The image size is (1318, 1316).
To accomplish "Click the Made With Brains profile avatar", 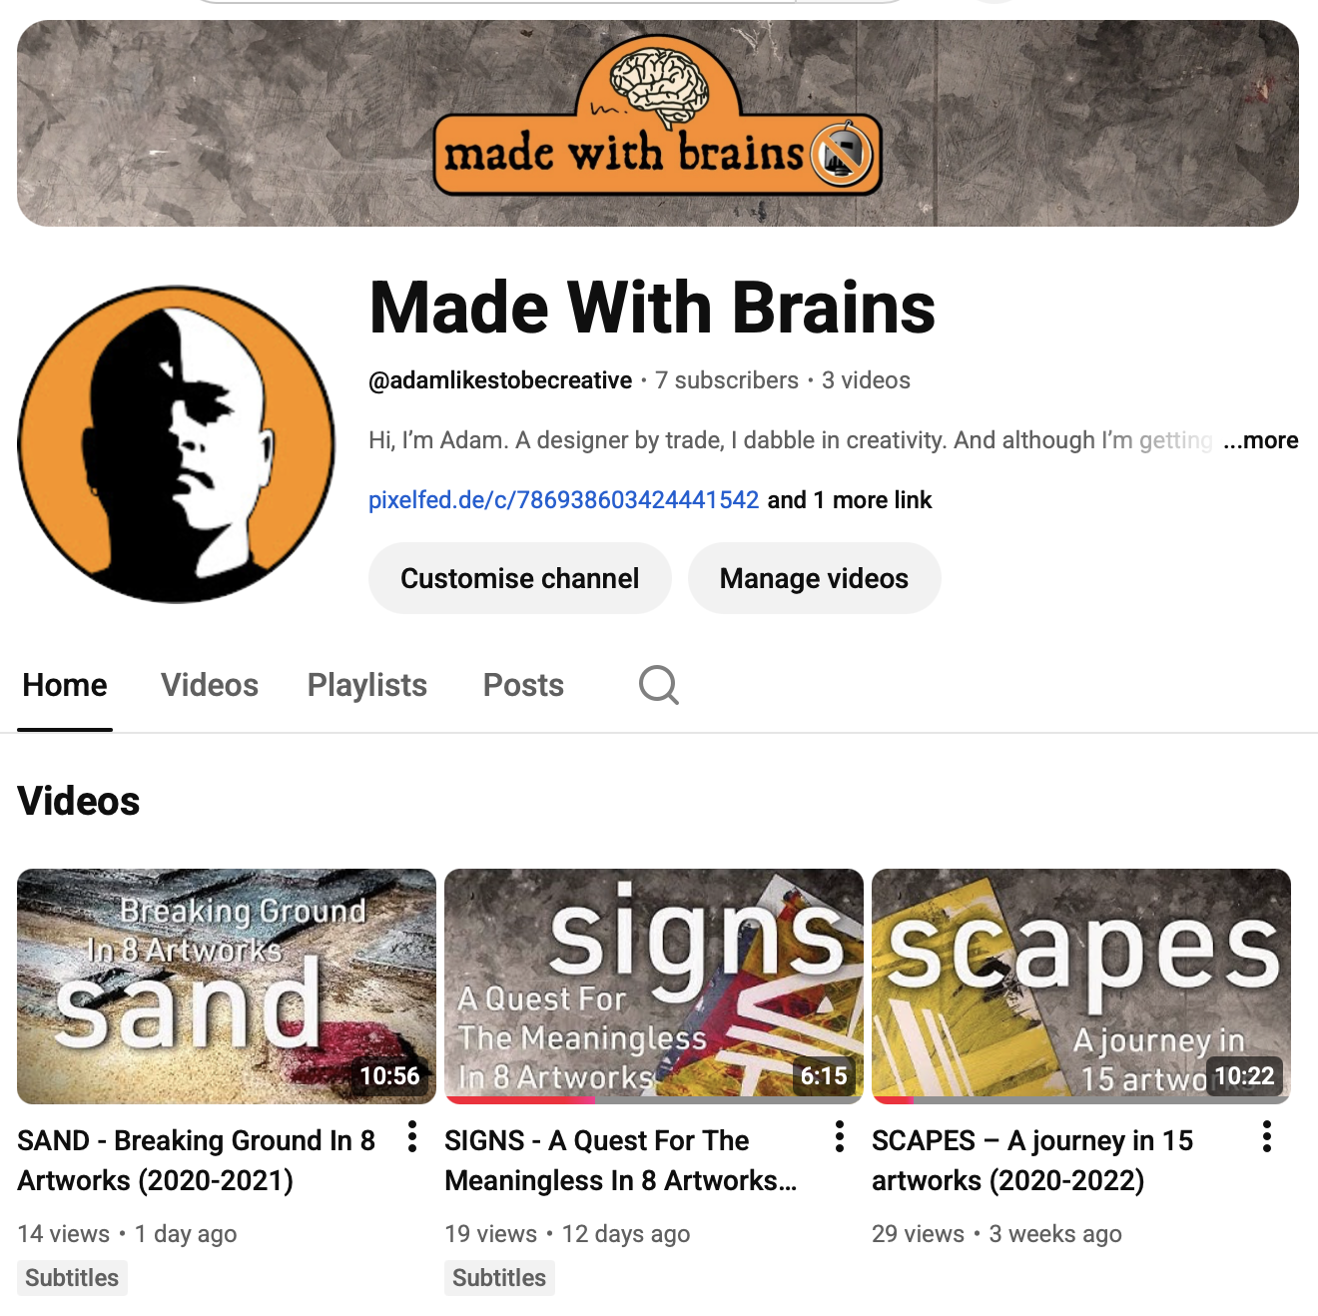I will [177, 444].
